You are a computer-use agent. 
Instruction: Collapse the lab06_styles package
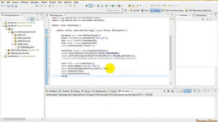coord(12,44)
